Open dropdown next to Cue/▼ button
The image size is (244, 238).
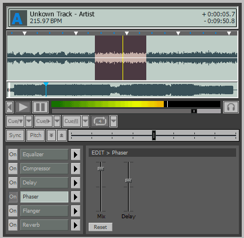[x=29, y=121]
